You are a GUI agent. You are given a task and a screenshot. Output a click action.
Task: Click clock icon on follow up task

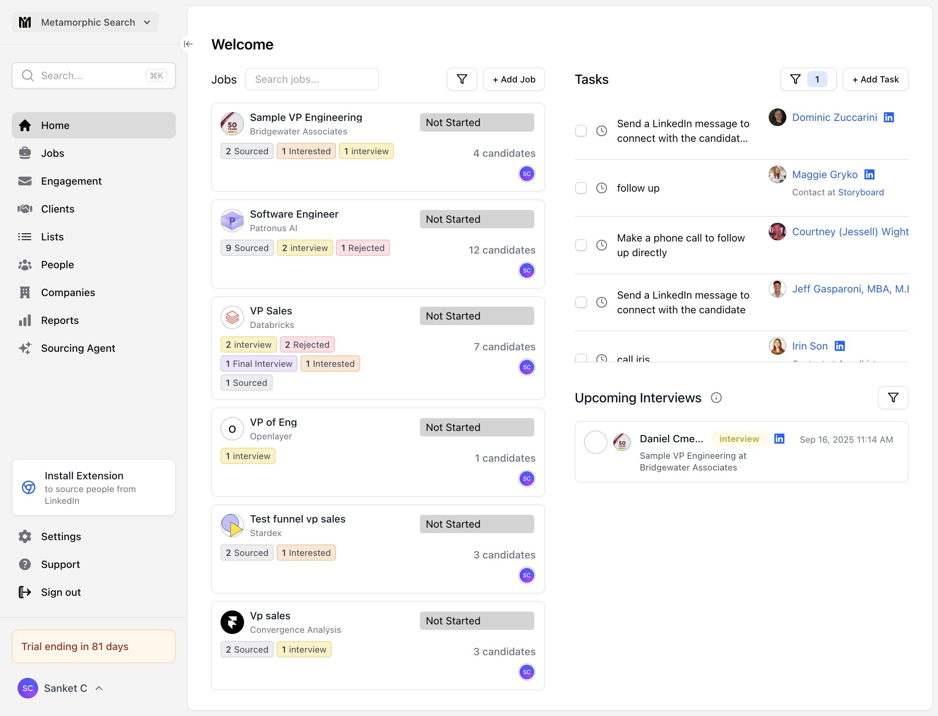coord(601,188)
